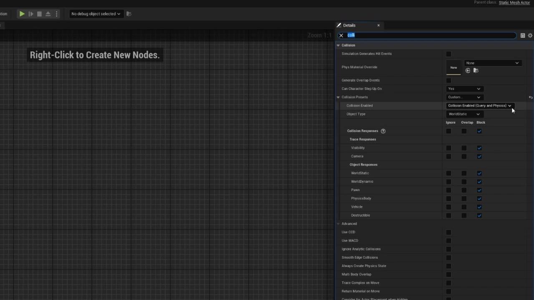The height and width of the screenshot is (300, 534).
Task: Click use-selected-asset arrow under Phys Material
Action: 468,70
